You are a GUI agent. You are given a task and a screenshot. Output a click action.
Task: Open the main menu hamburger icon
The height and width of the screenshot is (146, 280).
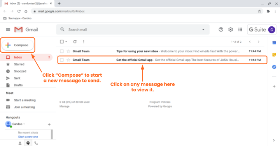(x=8, y=29)
